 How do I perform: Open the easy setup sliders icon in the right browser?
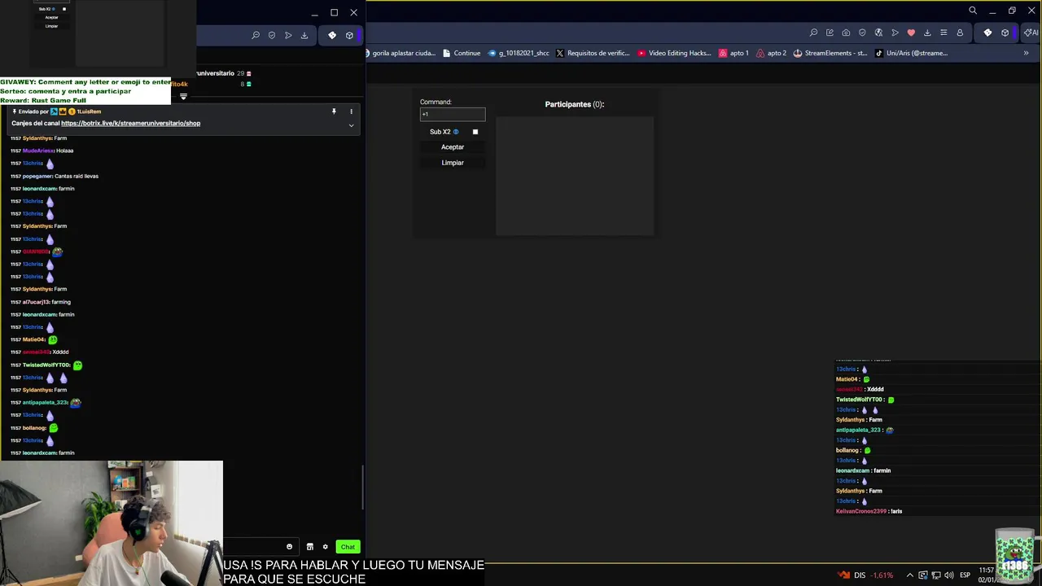coord(943,33)
